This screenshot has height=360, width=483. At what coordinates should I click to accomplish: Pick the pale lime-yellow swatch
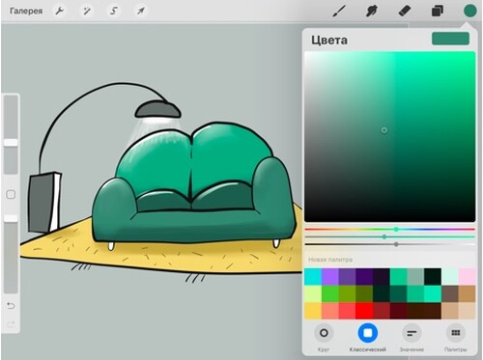pyautogui.click(x=313, y=294)
